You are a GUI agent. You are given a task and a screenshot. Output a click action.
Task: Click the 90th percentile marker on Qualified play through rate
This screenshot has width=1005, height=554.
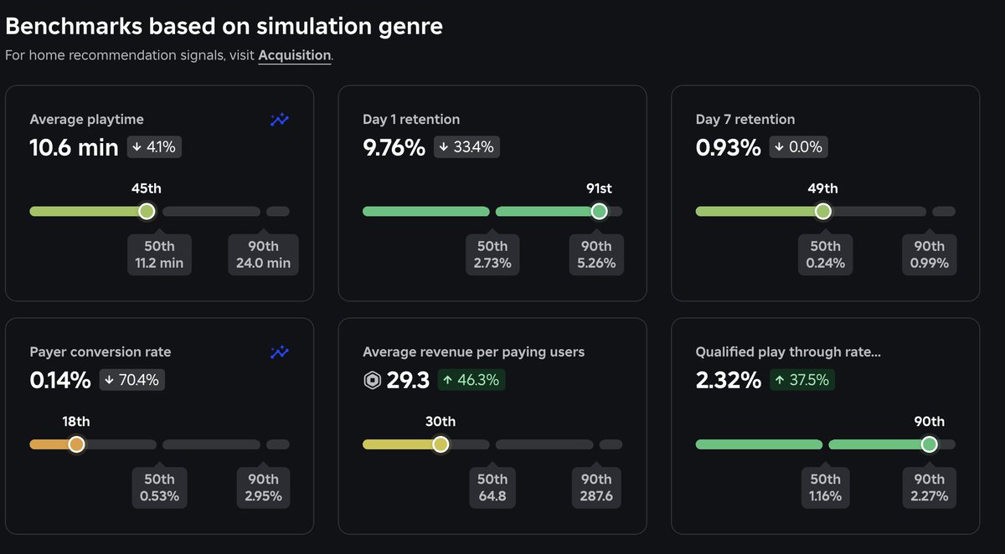[929, 444]
